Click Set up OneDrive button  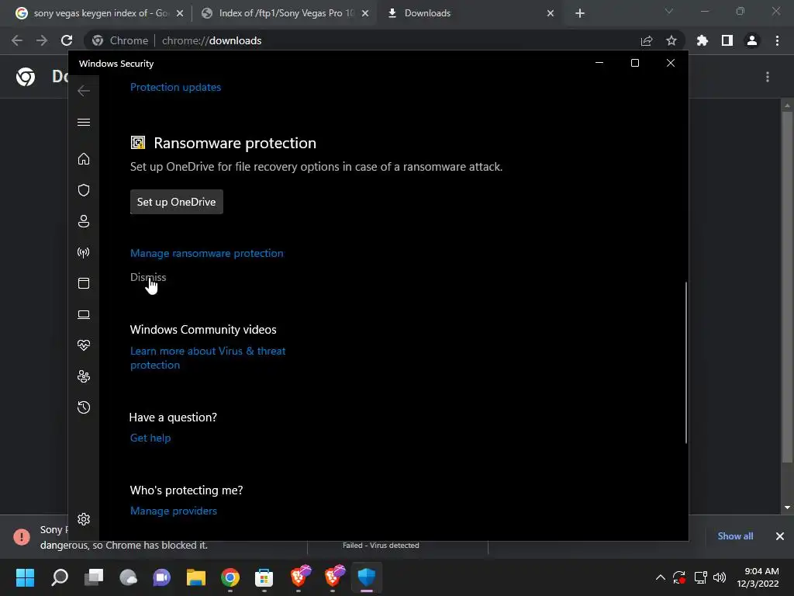[176, 202]
